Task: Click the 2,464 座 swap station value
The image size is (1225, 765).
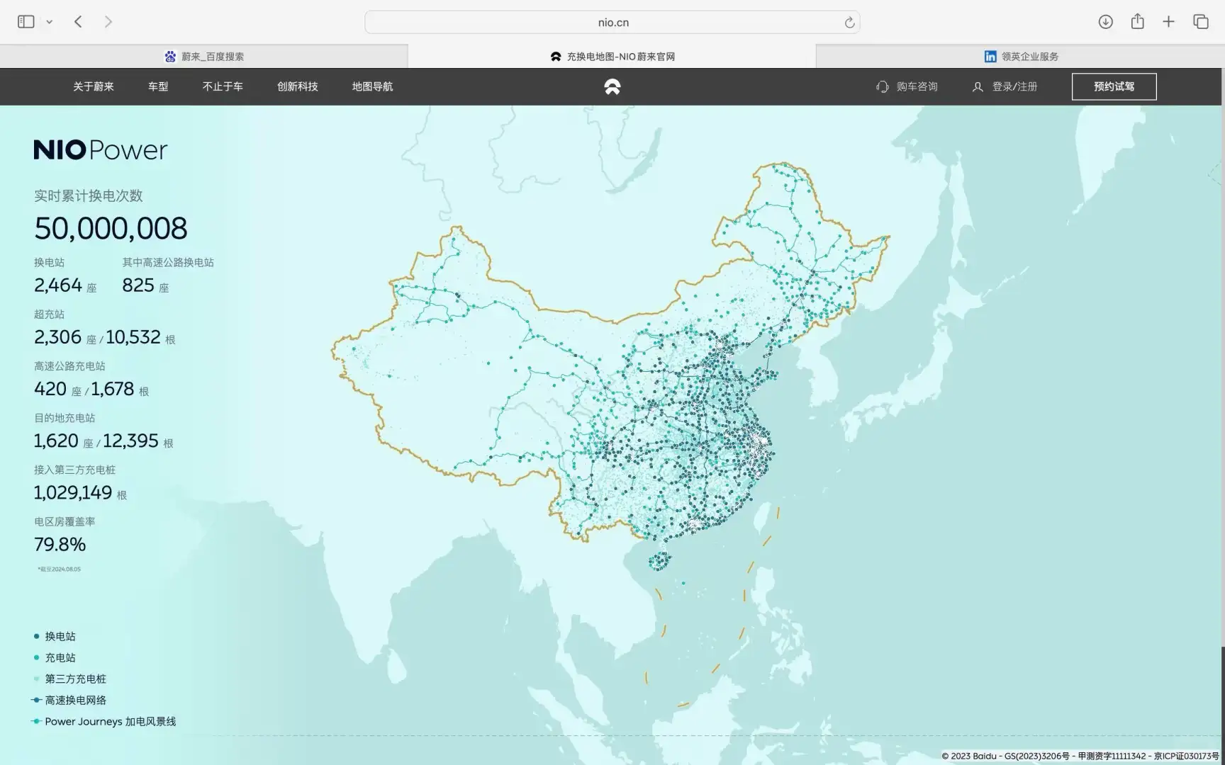Action: pos(65,285)
